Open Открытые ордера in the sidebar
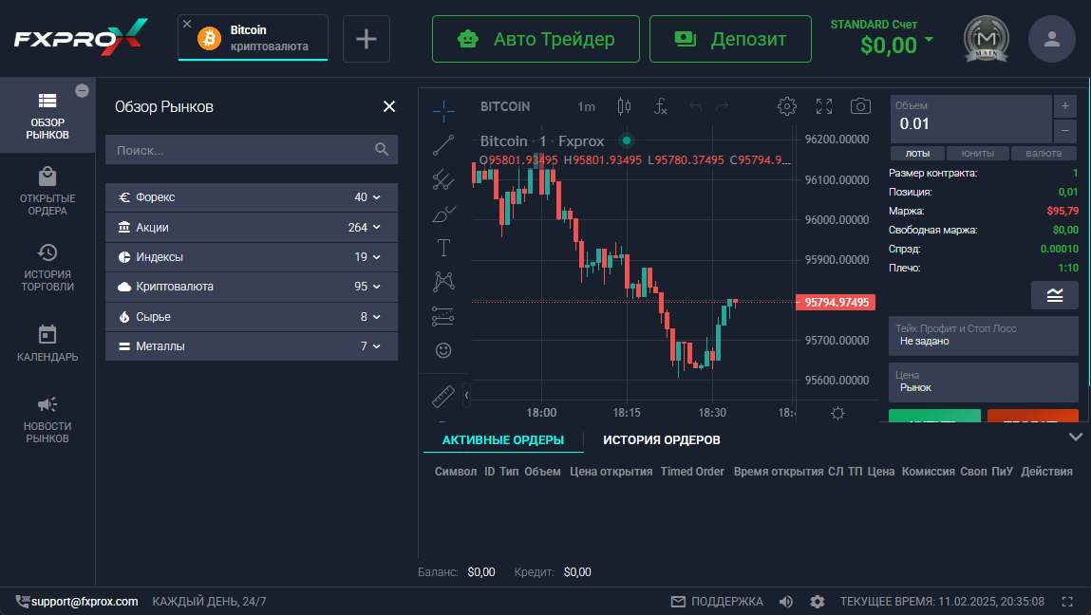 click(x=47, y=192)
